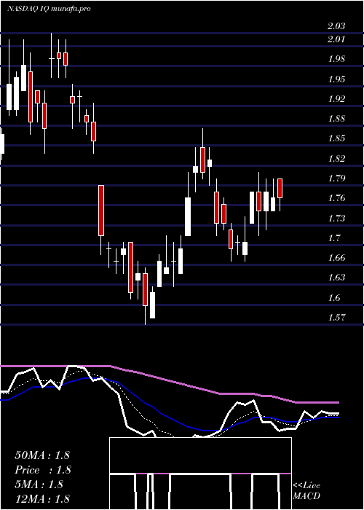Click the NASDAQ IQ munafa.pro chart title

pos(49,9)
